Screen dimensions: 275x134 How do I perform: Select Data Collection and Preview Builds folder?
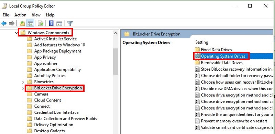(66, 119)
